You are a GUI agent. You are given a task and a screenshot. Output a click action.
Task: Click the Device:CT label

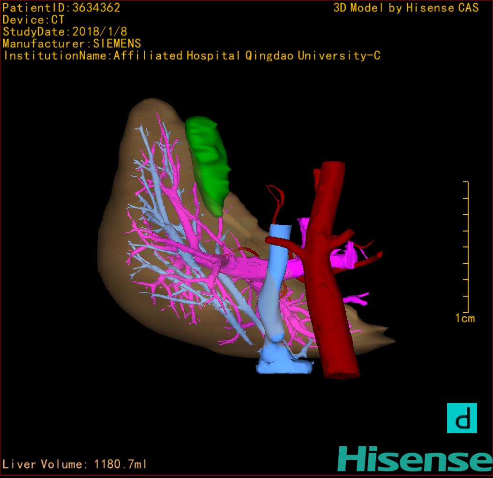[33, 20]
